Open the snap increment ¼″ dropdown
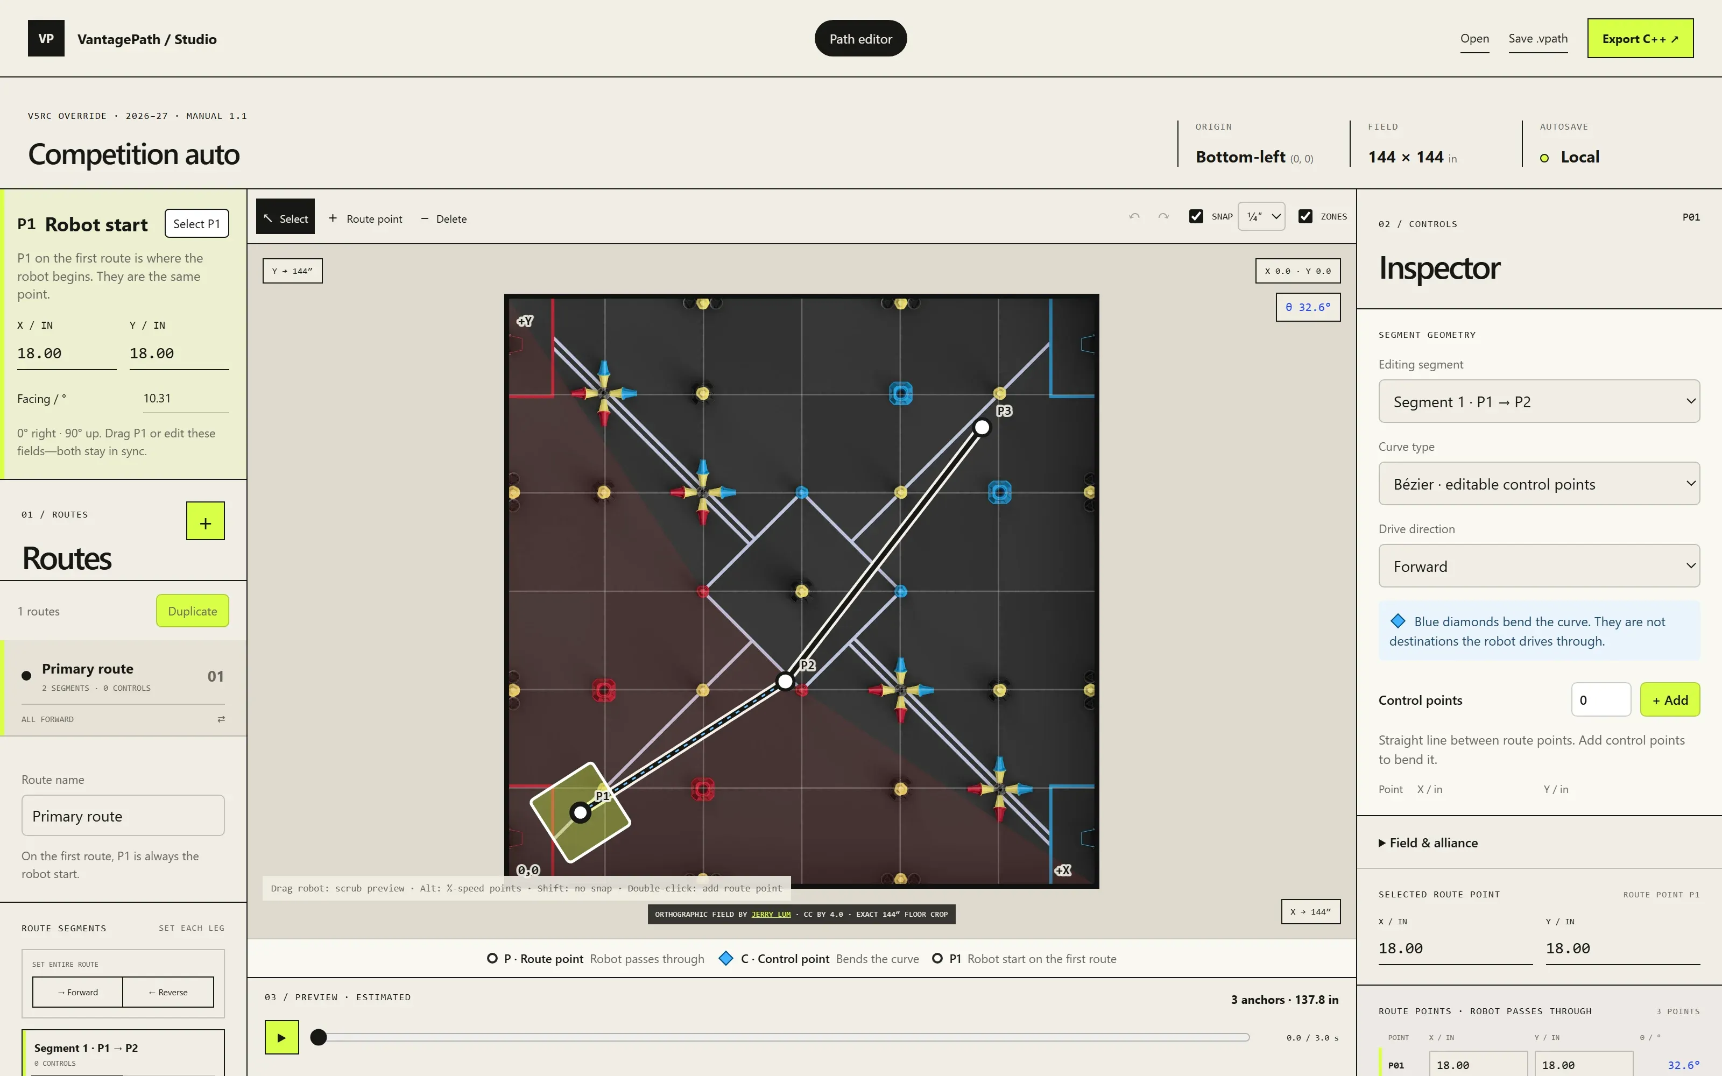 click(x=1261, y=216)
